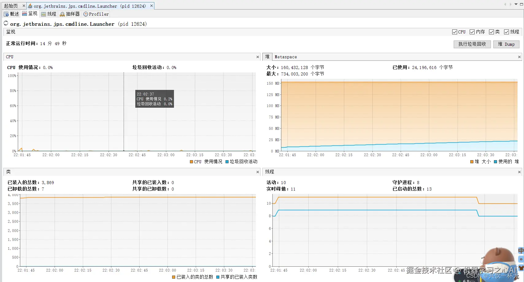The height and width of the screenshot is (282, 524).
Task: Close the 线程 threads chart panel
Action: click(519, 172)
